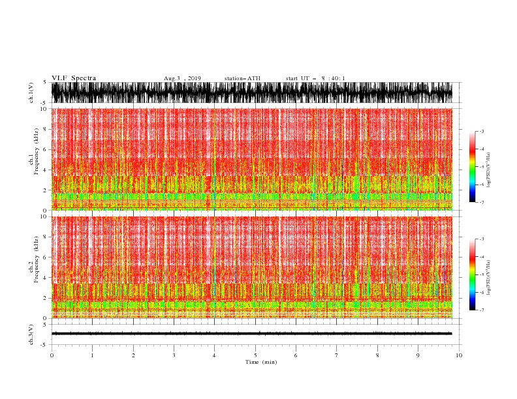Click the "station=ATH" header text
The height and width of the screenshot is (399, 517).
point(242,78)
